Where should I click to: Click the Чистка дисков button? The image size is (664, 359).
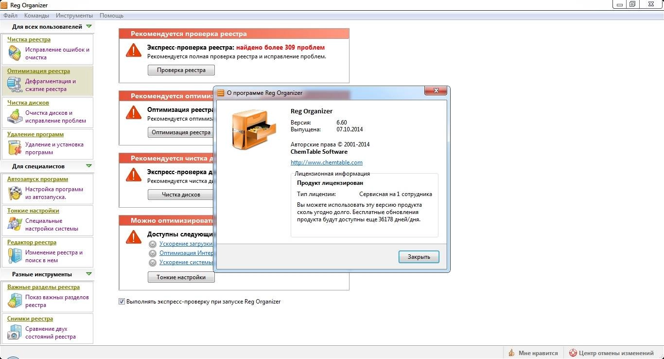click(x=181, y=195)
